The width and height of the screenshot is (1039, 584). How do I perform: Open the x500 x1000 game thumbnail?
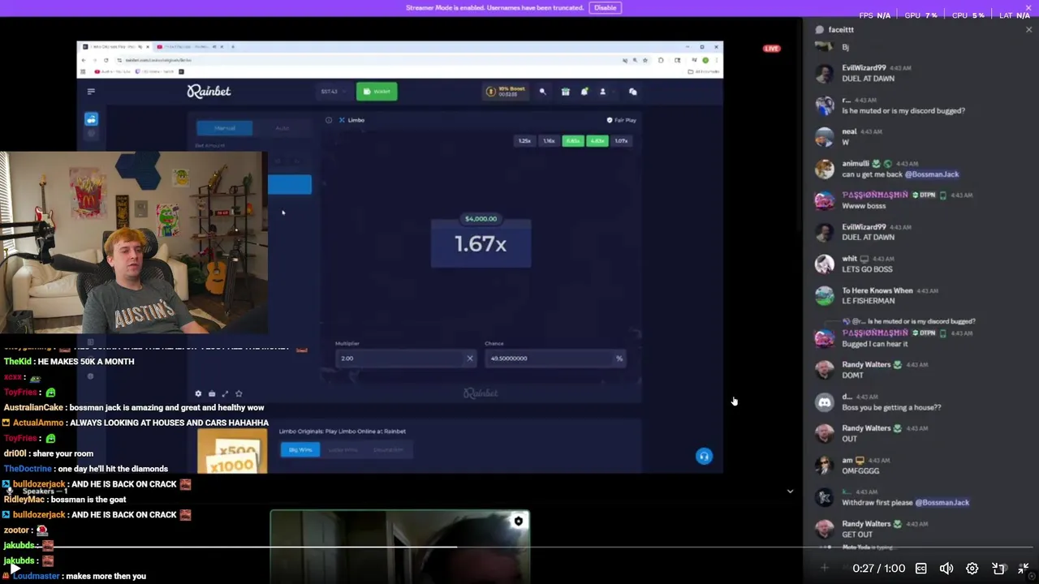(x=232, y=450)
